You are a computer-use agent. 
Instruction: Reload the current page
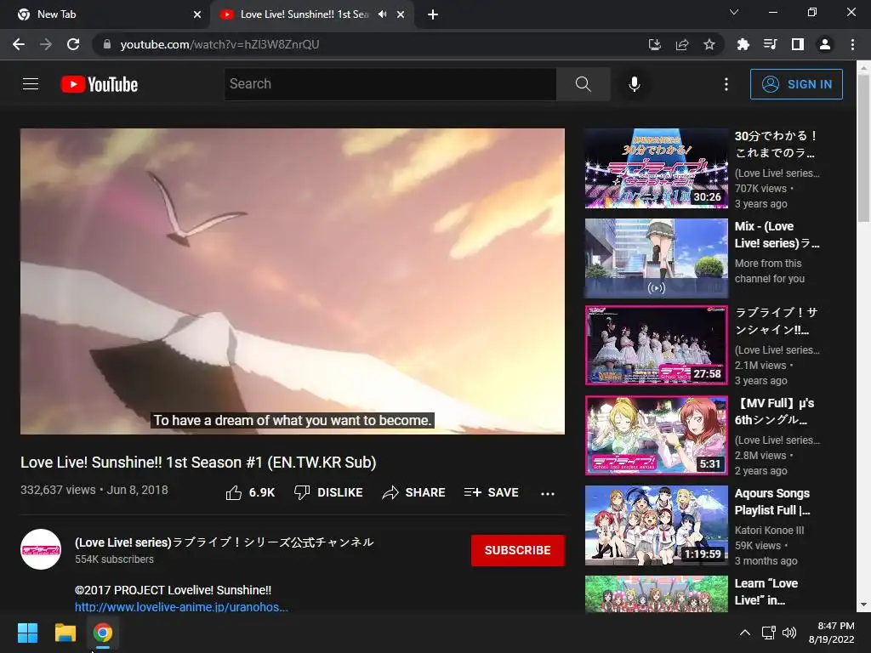pos(73,44)
